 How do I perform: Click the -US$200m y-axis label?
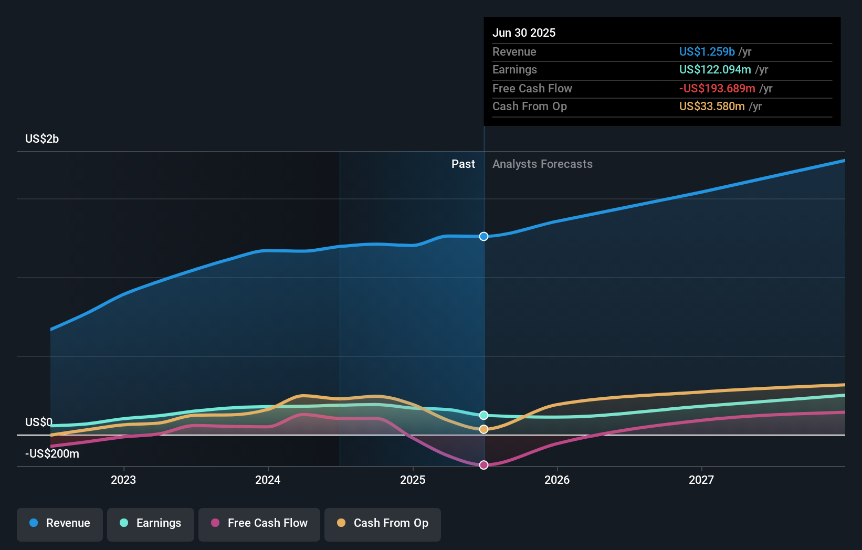point(52,454)
